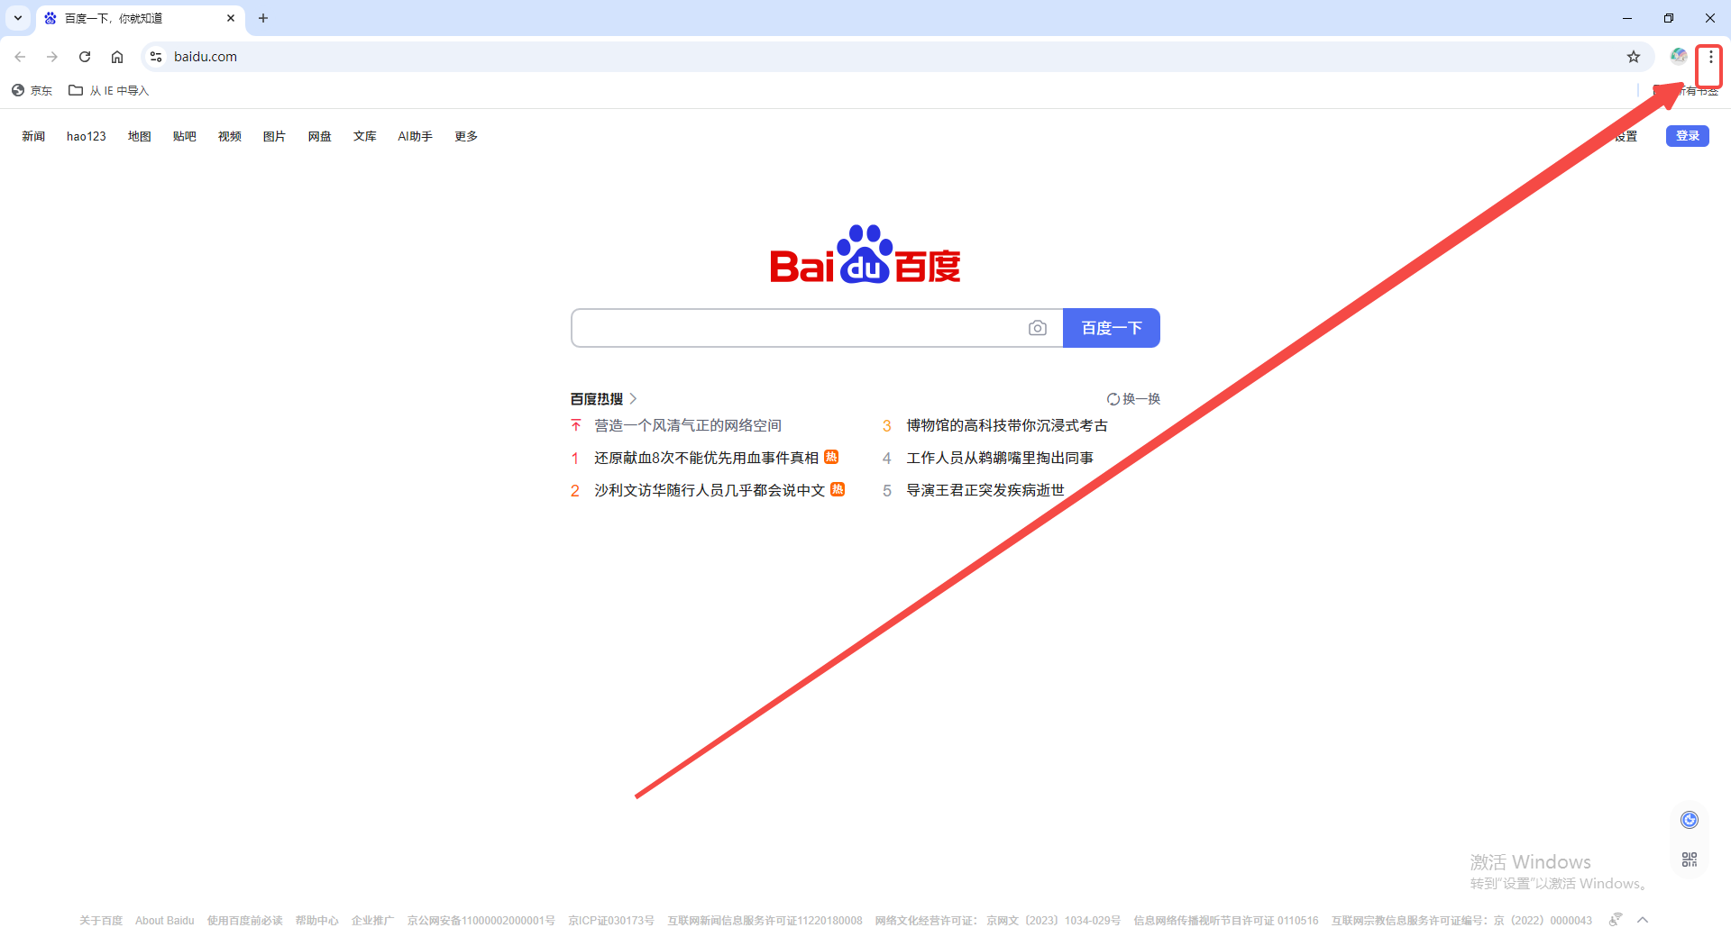
Task: Open 博物馆的高科技带你沉浸式考古 headline
Action: 1007,425
